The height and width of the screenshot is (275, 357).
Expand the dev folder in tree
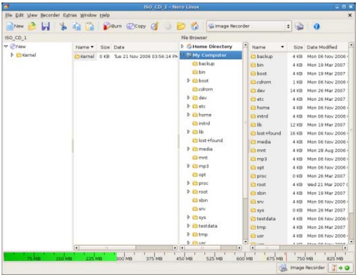point(188,97)
